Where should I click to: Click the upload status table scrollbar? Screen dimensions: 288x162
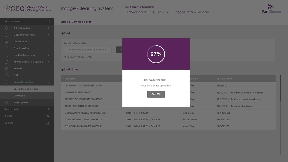pos(280,88)
